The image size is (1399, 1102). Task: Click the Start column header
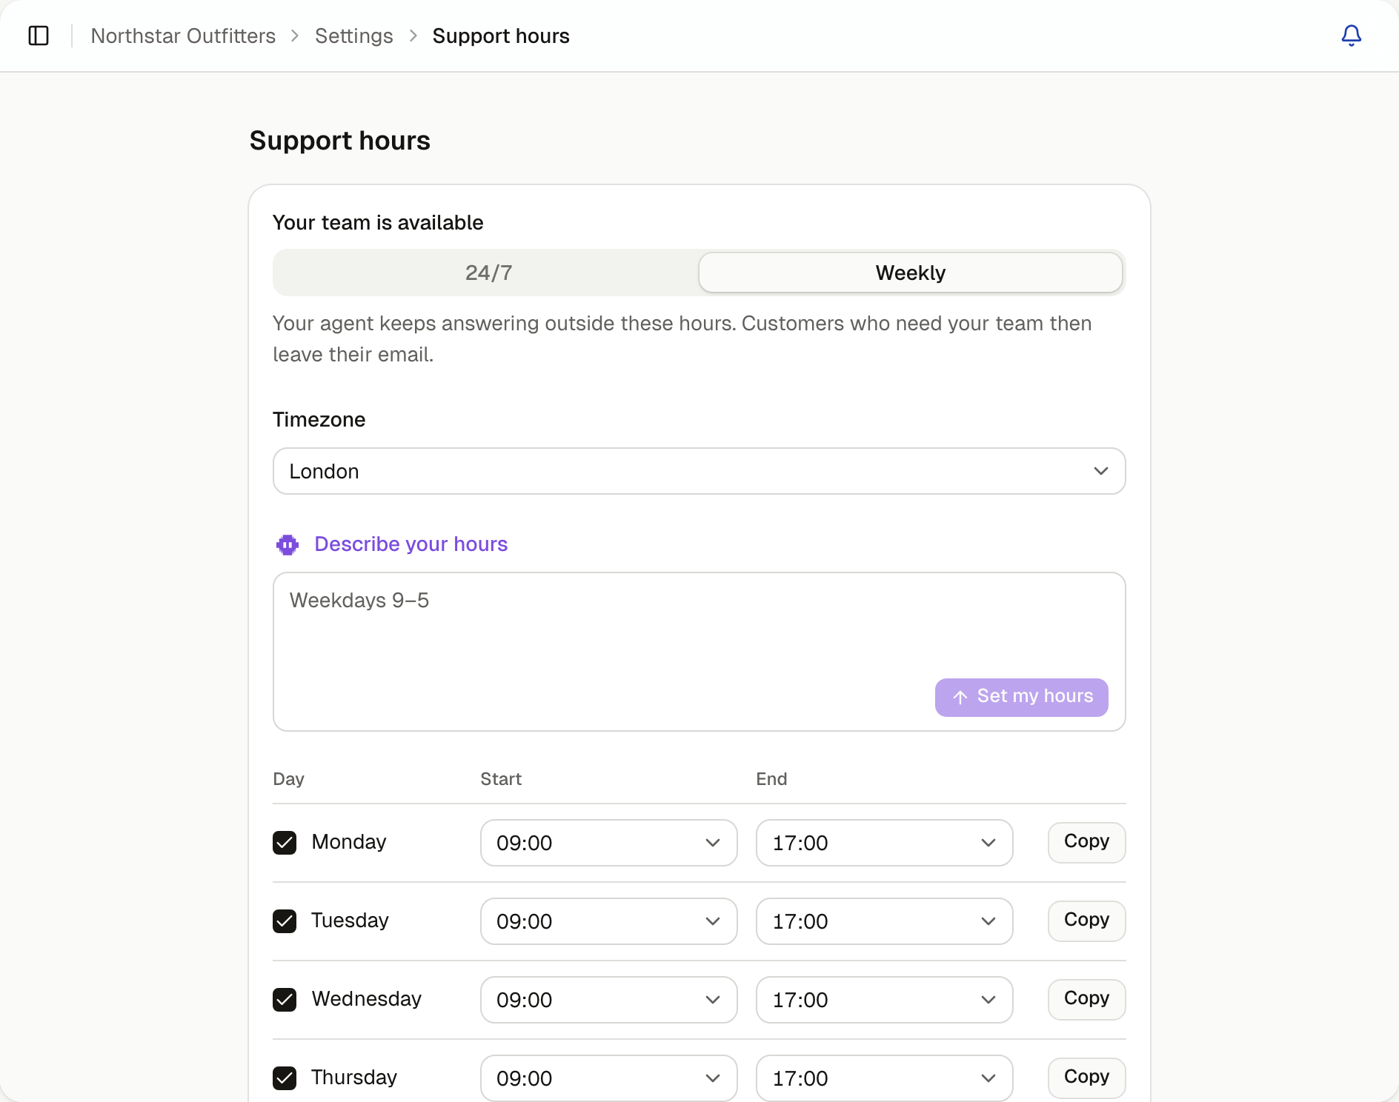(x=501, y=779)
